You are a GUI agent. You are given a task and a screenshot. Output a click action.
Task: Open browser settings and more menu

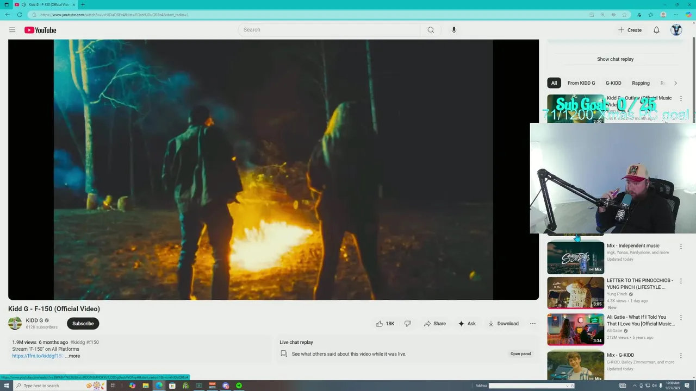coord(676,15)
